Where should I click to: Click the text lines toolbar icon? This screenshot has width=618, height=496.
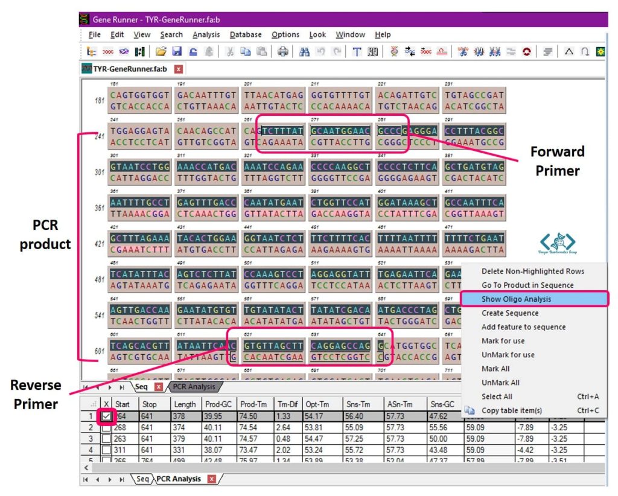(547, 52)
